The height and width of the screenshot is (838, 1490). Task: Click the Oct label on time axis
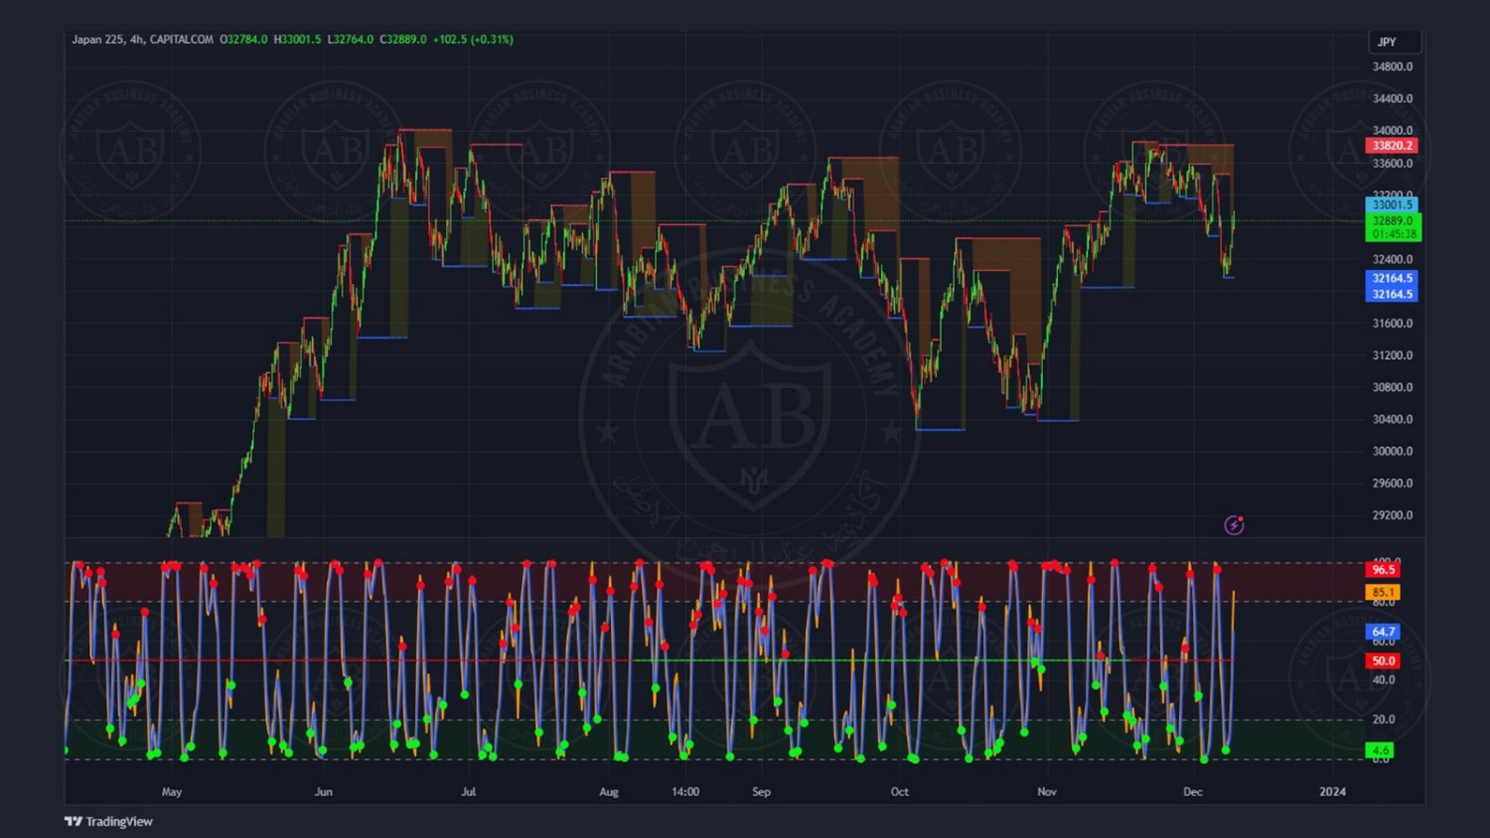pos(899,791)
